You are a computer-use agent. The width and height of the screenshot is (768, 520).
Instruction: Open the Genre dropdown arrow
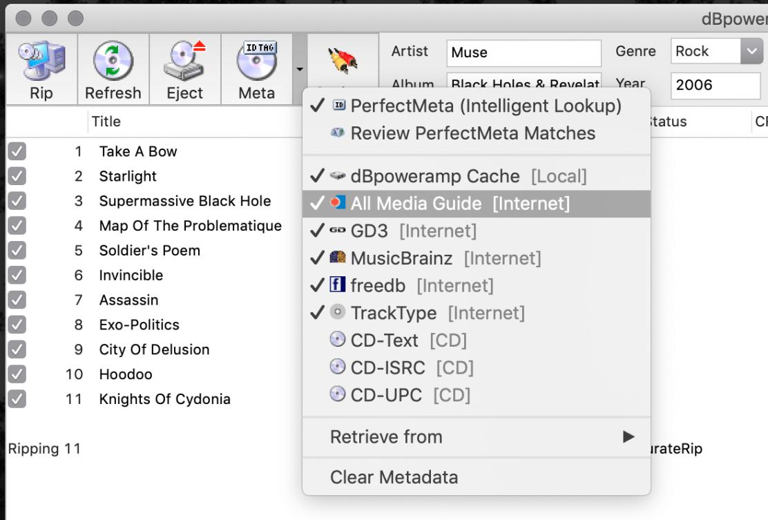point(751,51)
